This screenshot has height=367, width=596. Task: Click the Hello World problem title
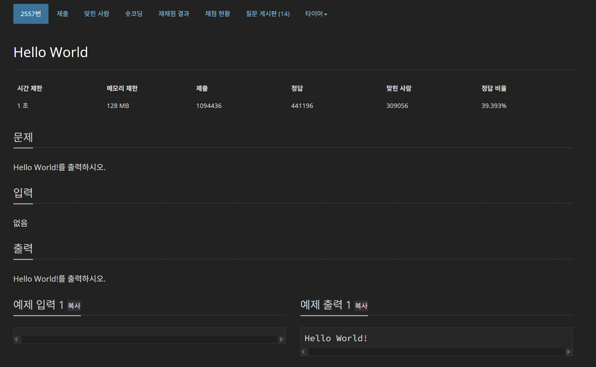point(51,52)
